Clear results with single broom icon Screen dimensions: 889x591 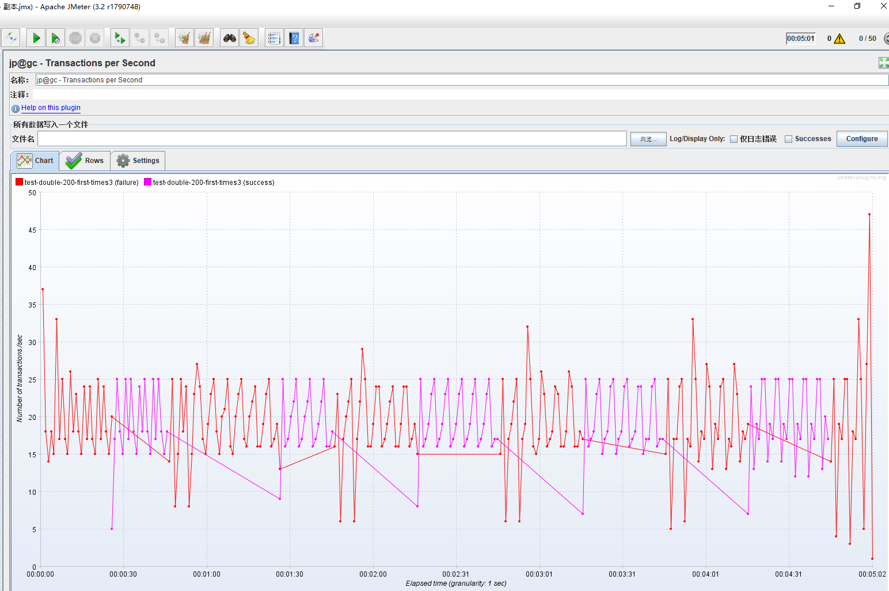(184, 38)
